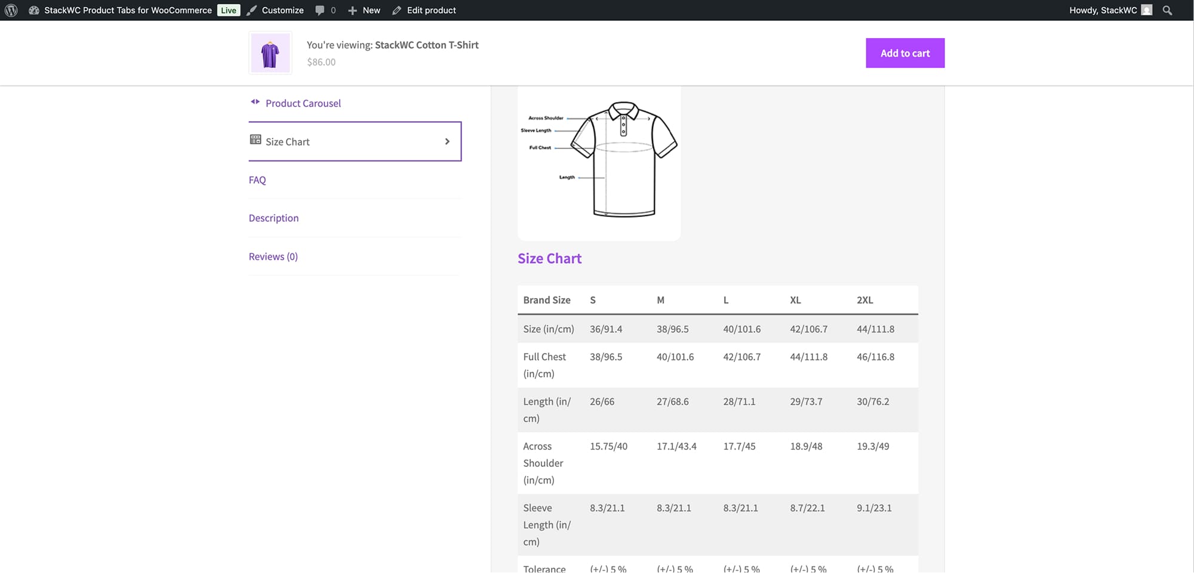The width and height of the screenshot is (1194, 573).
Task: Click the plus icon for New
Action: tap(352, 10)
